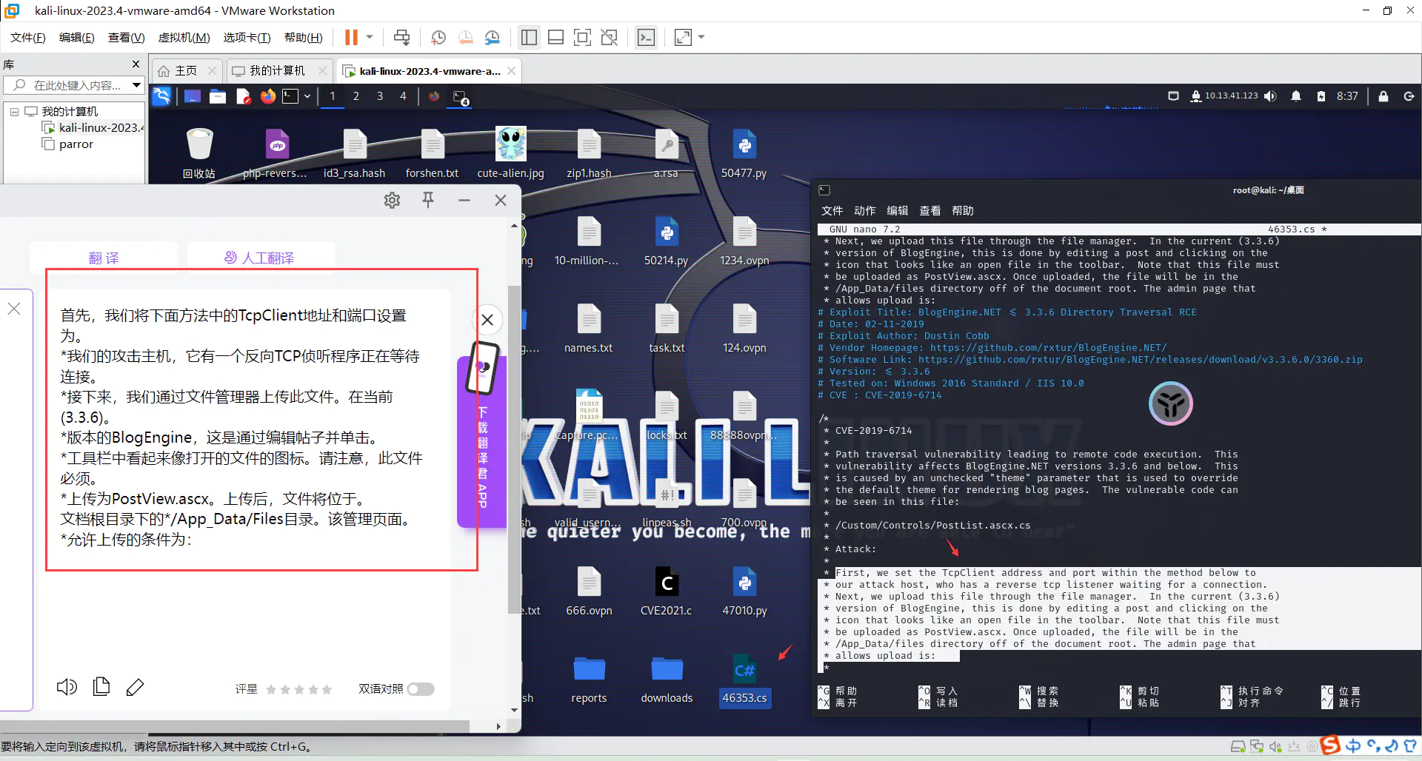
Task: Close the translator left side panel X
Action: (x=14, y=309)
